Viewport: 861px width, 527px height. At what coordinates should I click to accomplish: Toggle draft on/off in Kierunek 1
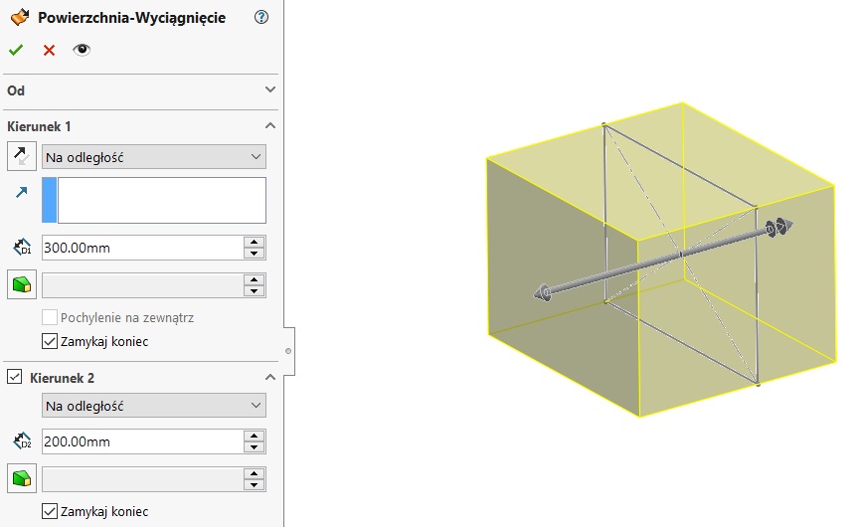(22, 284)
